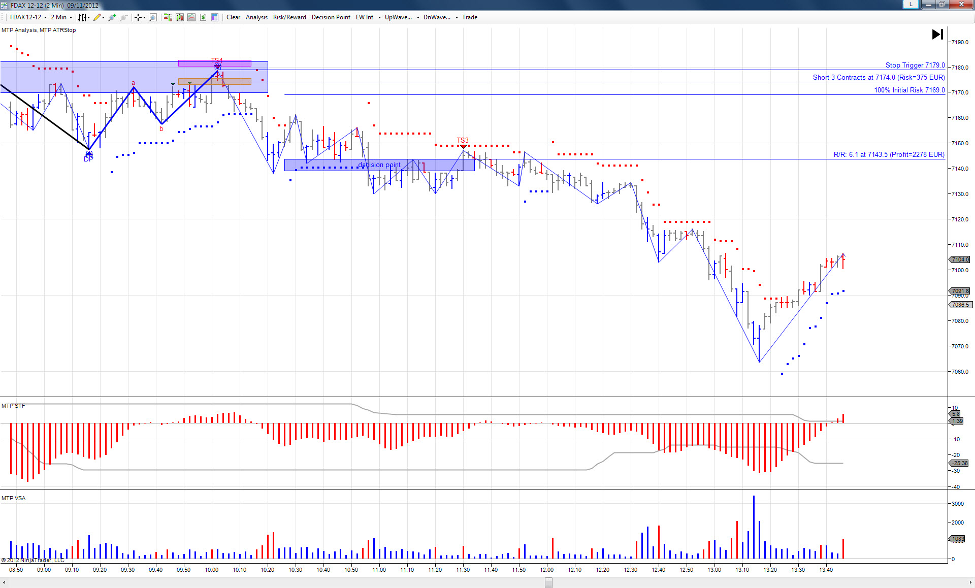This screenshot has height=588, width=975.
Task: Click the L link button in title bar
Action: [911, 4]
